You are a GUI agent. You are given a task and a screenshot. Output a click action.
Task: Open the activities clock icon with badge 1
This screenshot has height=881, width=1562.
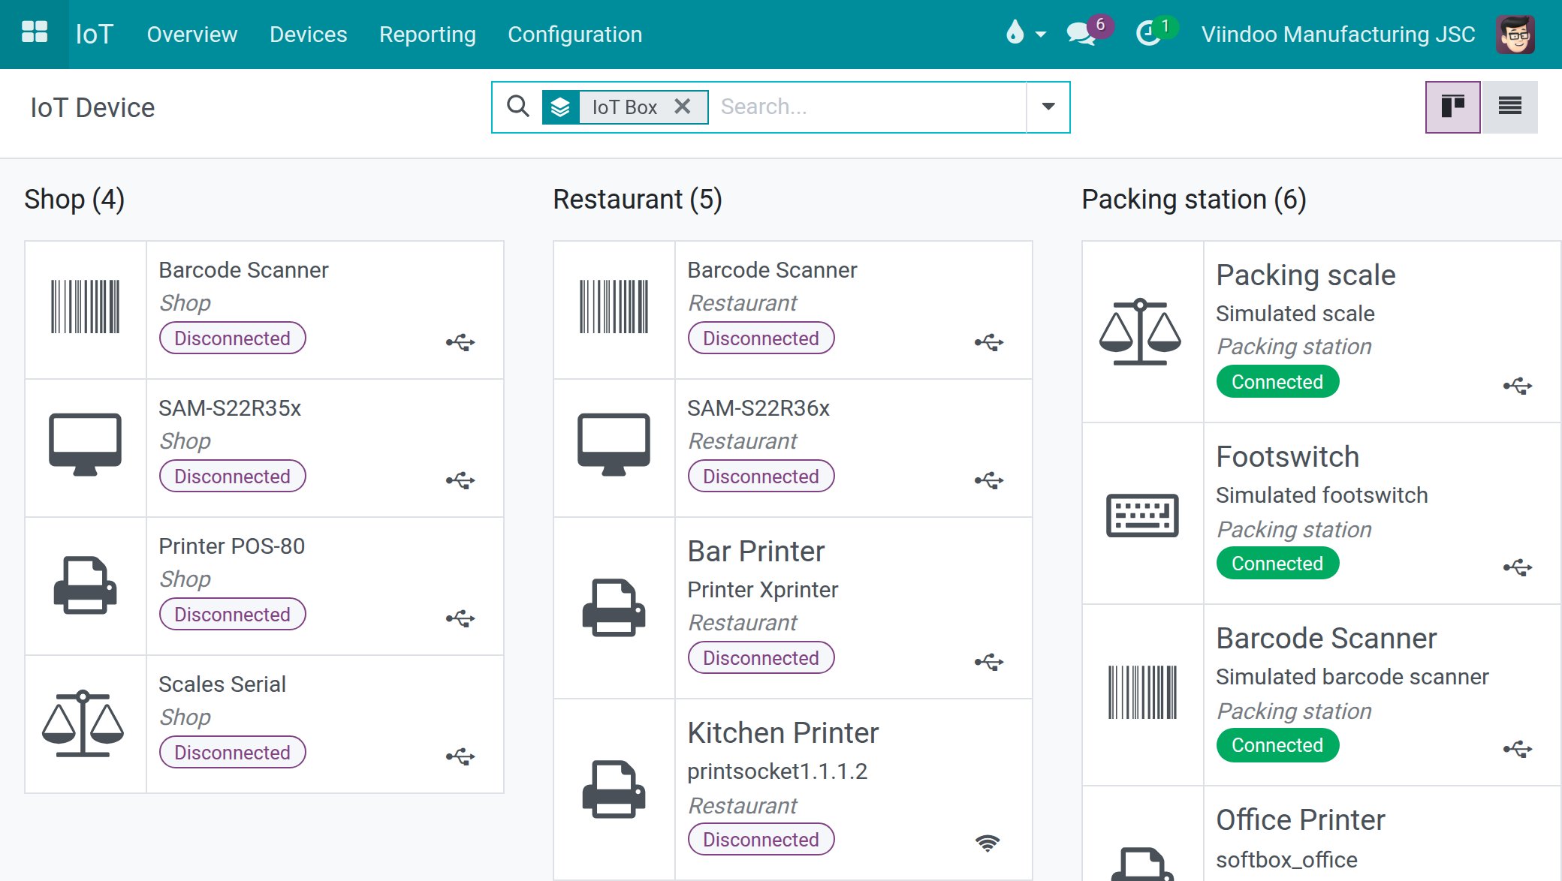1148,34
